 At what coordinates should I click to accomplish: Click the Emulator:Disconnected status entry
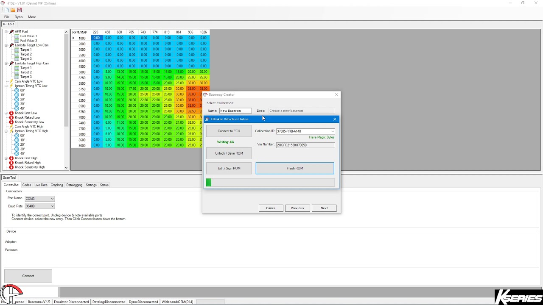pyautogui.click(x=71, y=302)
